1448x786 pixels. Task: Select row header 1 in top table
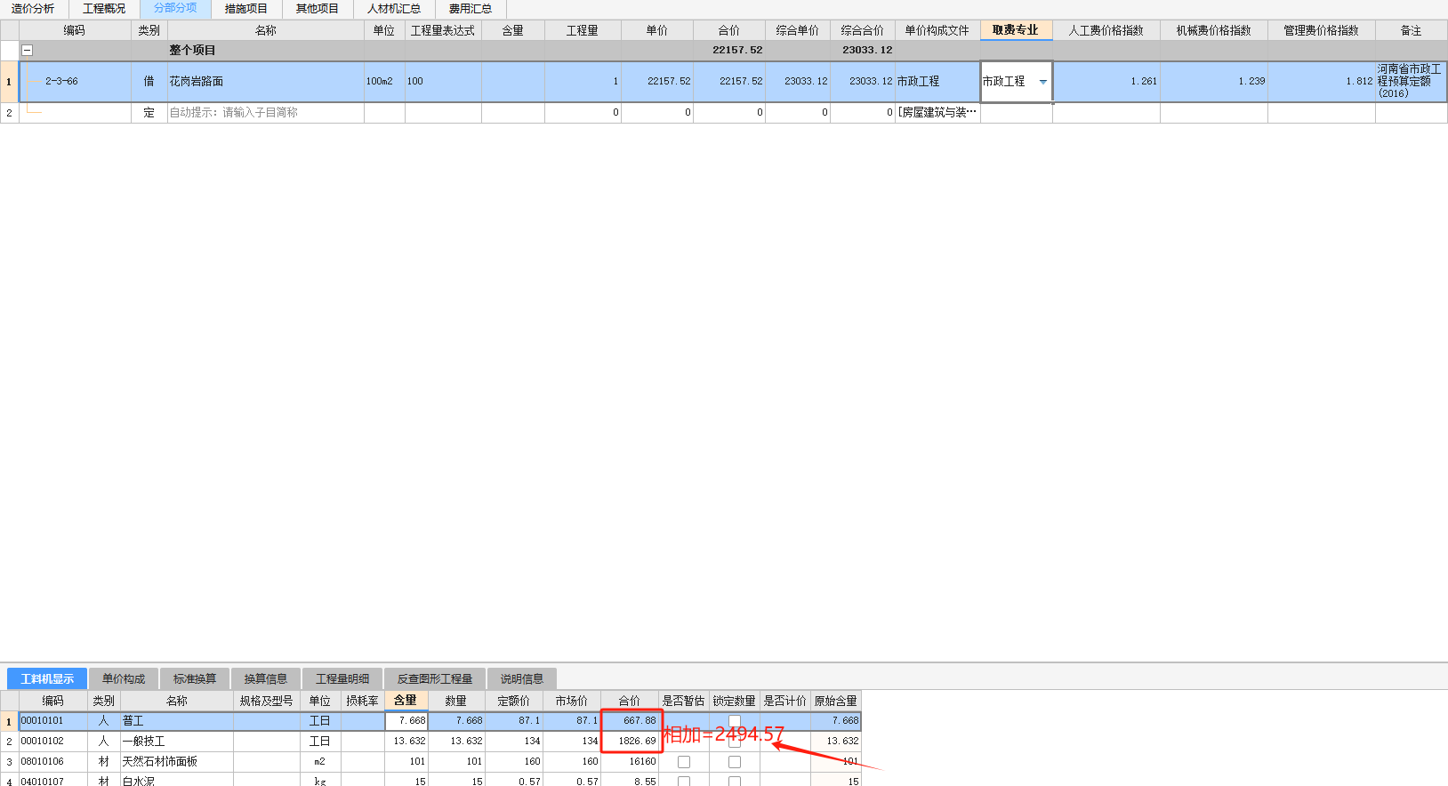[10, 81]
